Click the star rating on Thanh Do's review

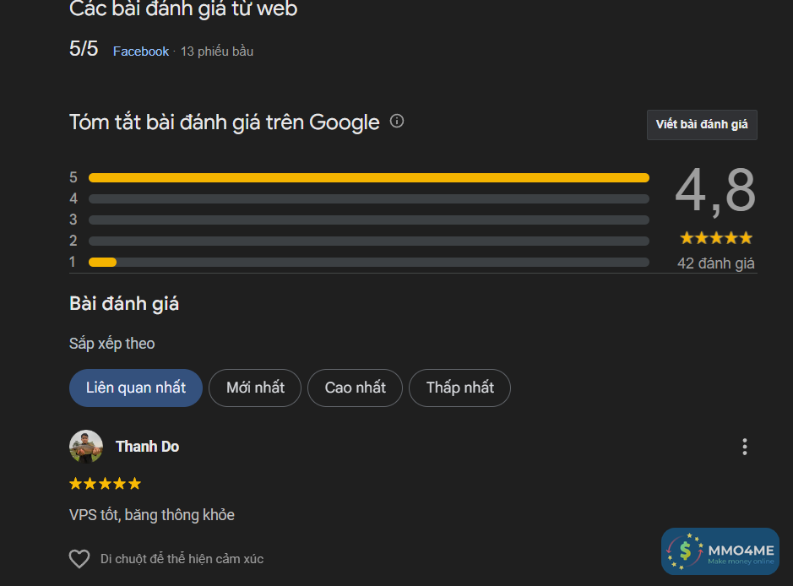(105, 484)
